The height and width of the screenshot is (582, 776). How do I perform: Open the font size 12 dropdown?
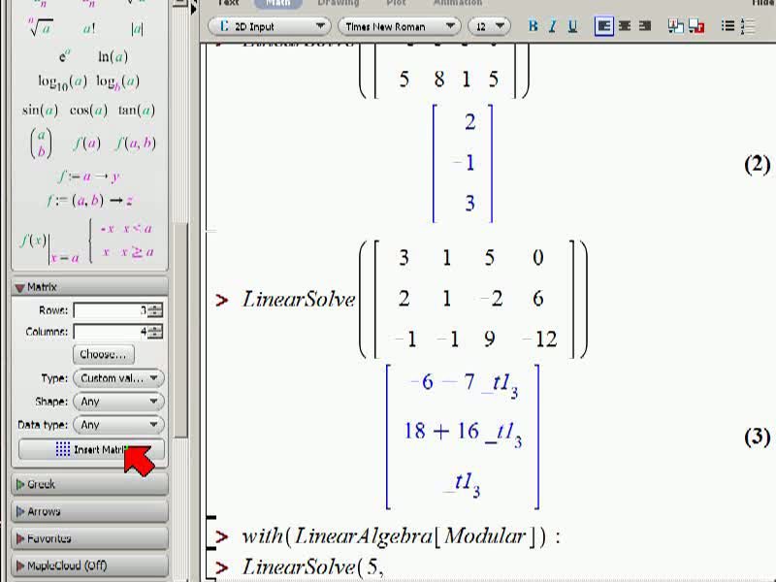(489, 26)
